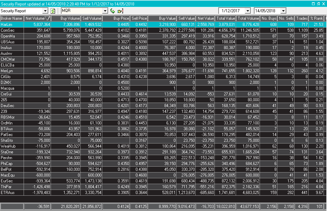The image size is (327, 211).
Task: Sort by the Buy Volume column header
Action: tap(66, 18)
